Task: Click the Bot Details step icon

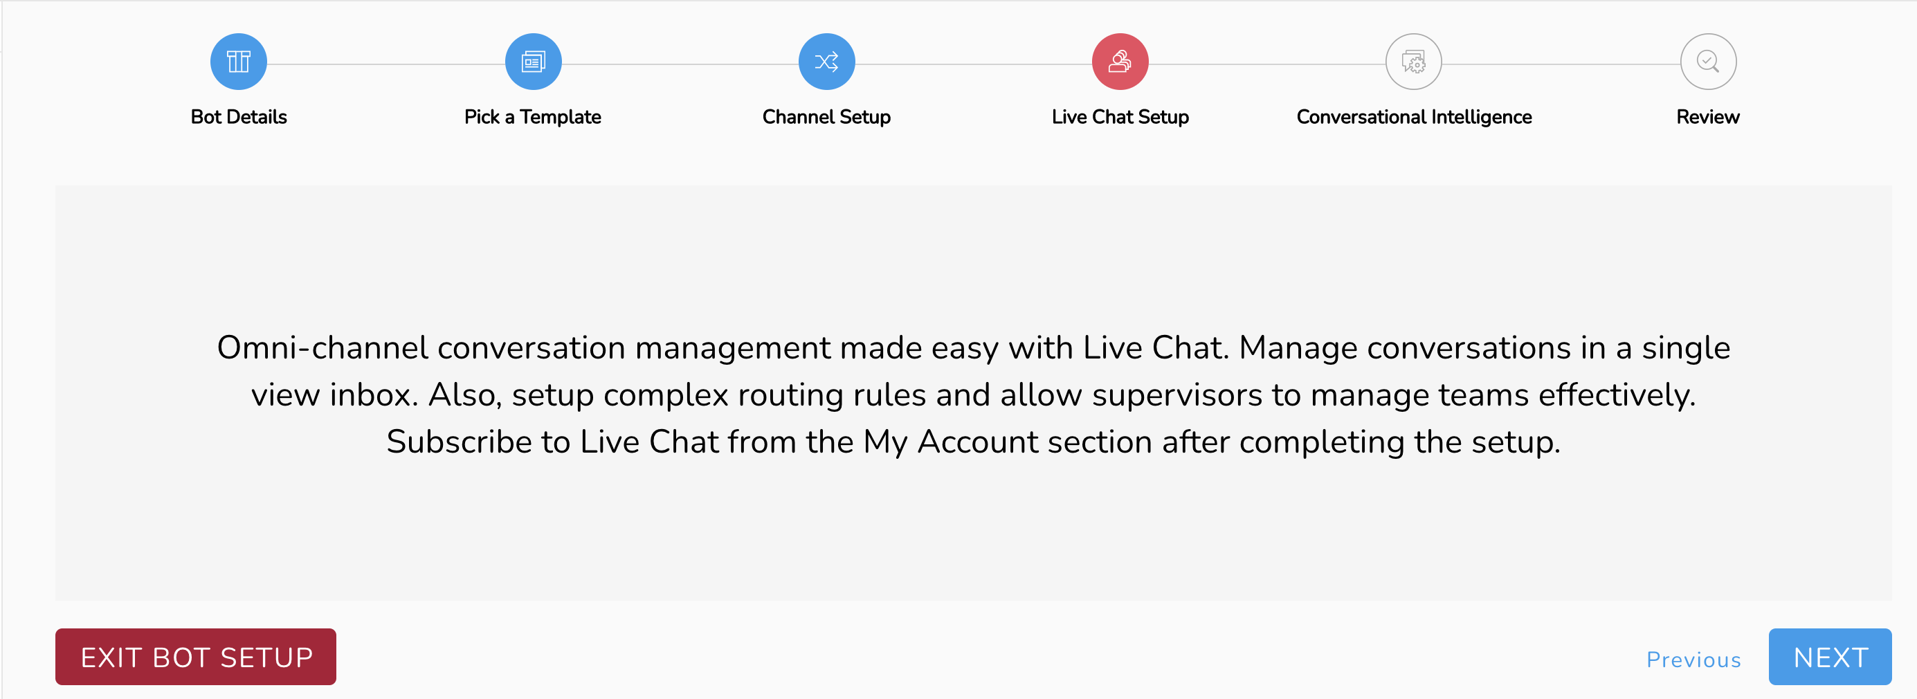Action: (238, 62)
